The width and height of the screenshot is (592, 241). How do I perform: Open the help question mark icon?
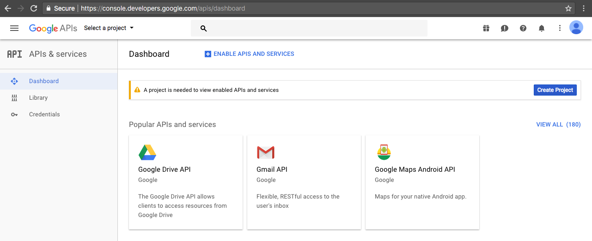pyautogui.click(x=523, y=28)
